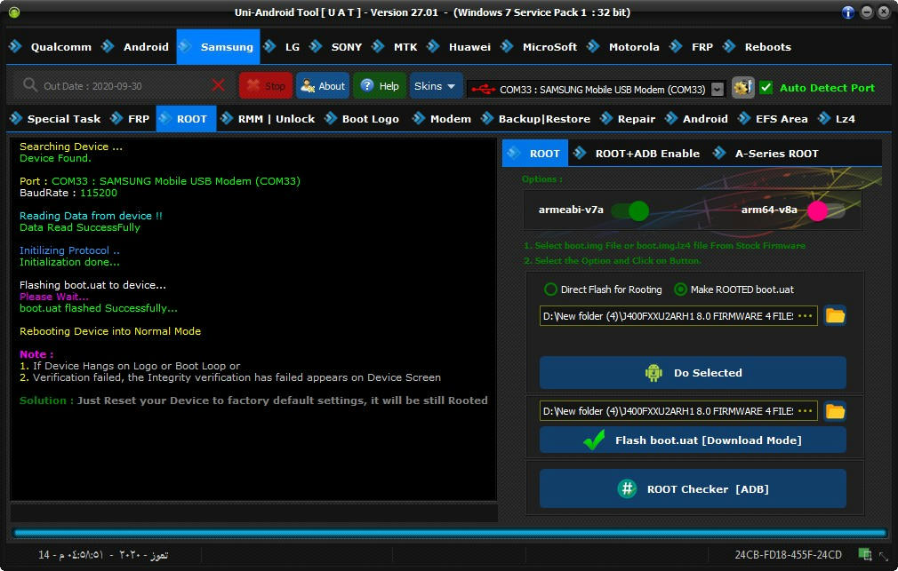
Task: Open the ROOT+ADB Enable tab
Action: (x=637, y=154)
